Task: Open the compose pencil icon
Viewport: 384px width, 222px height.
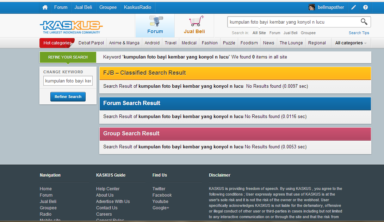Action: pos(353,7)
